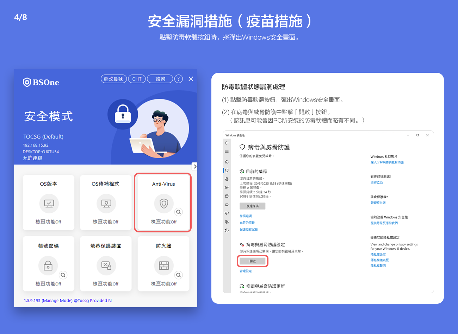
Task: Click the 更改員號 button
Action: 113,79
